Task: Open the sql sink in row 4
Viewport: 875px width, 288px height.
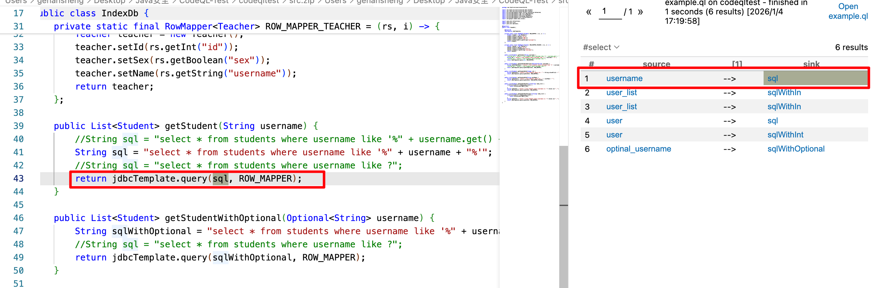Action: click(x=772, y=121)
